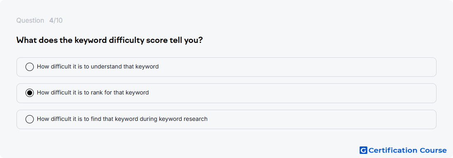Click the "/10" total in the counter
453x158 pixels.
(58, 21)
